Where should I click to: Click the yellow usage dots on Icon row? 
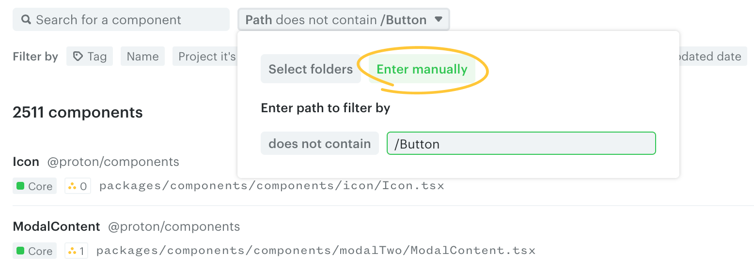[72, 186]
